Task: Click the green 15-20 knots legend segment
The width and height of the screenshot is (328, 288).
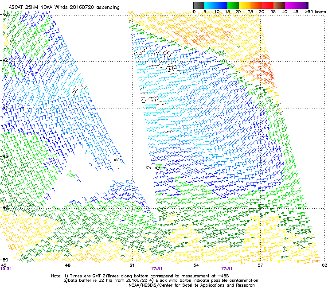Action: (x=233, y=5)
